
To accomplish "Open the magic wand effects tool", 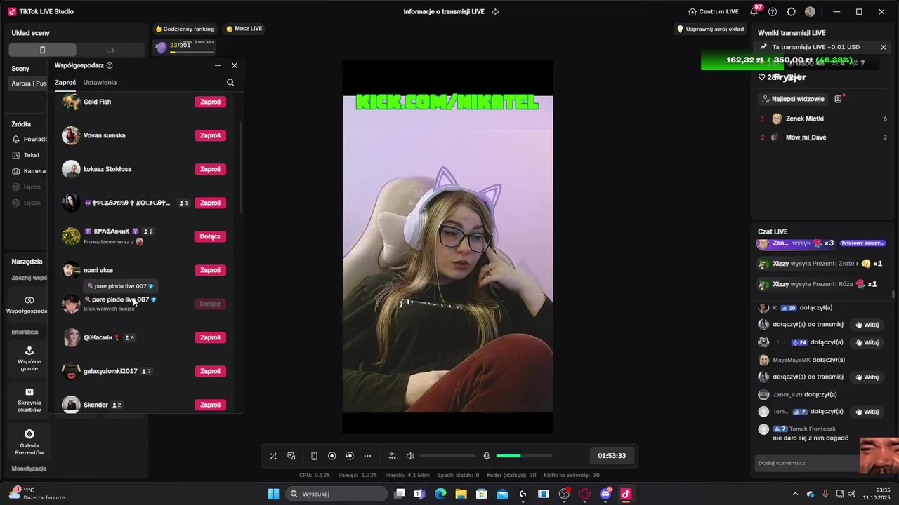I will 273,456.
